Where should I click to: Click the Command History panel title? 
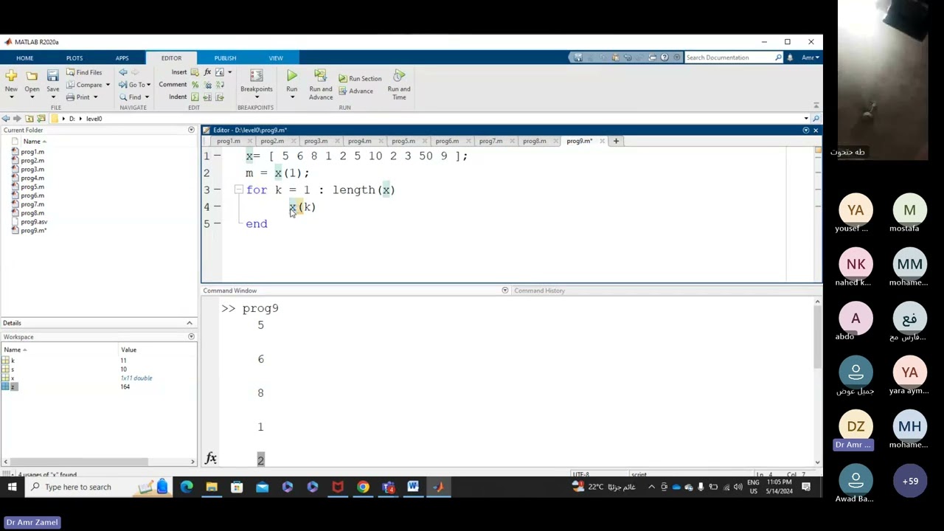(539, 291)
